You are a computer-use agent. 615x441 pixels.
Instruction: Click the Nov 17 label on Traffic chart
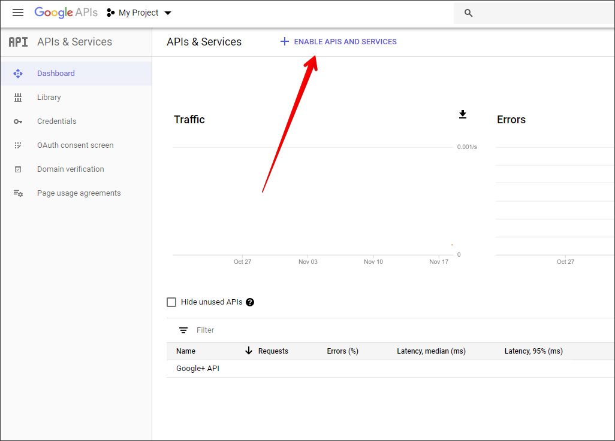click(x=439, y=261)
